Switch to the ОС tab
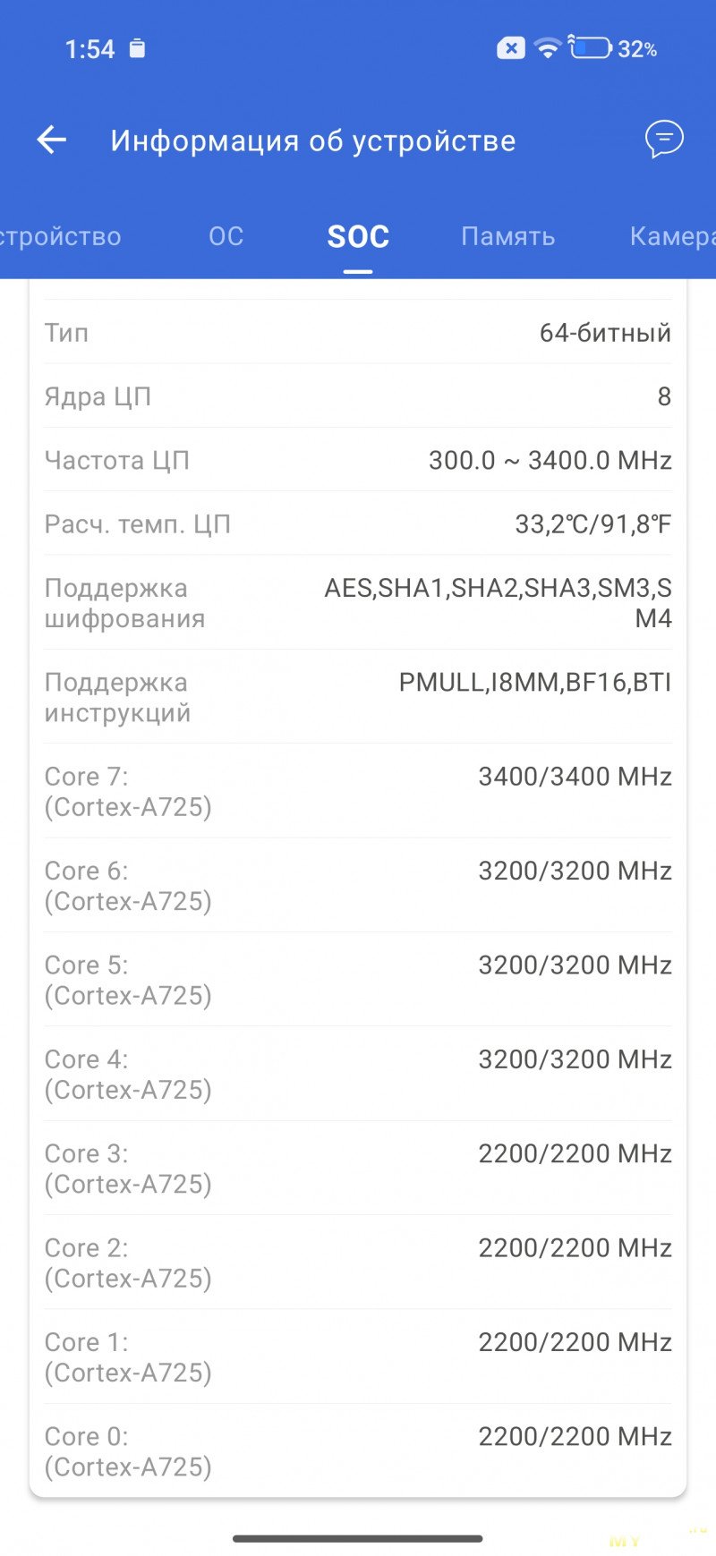 [x=226, y=236]
